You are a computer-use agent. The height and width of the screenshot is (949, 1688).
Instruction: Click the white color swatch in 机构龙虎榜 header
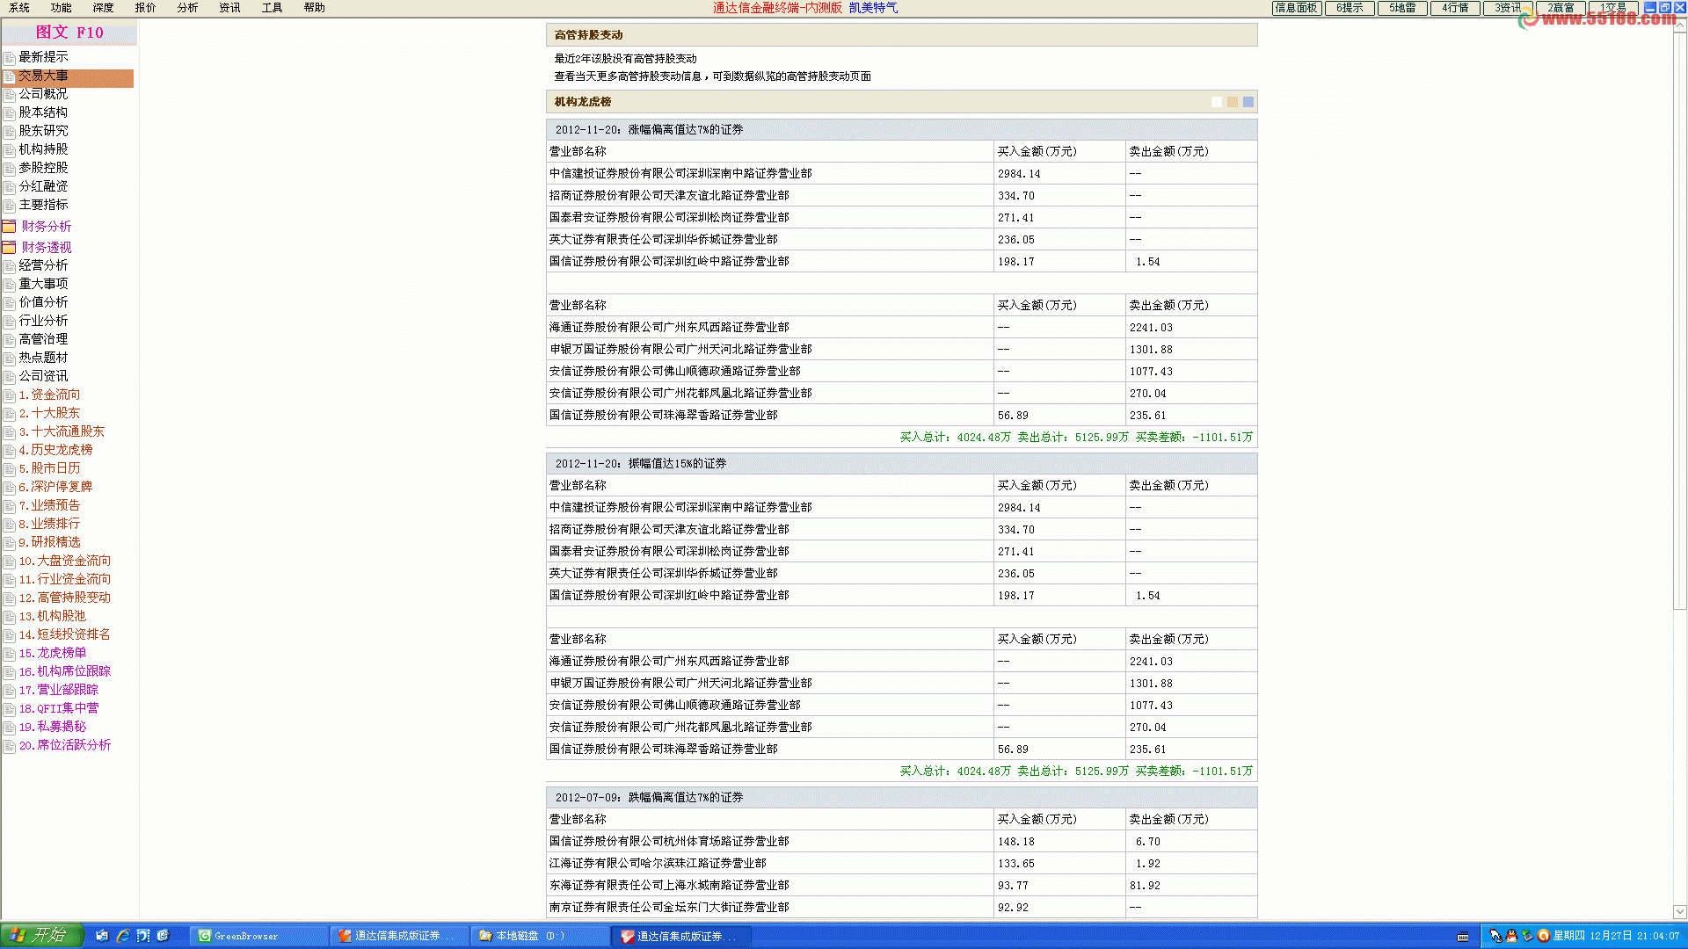[1217, 102]
